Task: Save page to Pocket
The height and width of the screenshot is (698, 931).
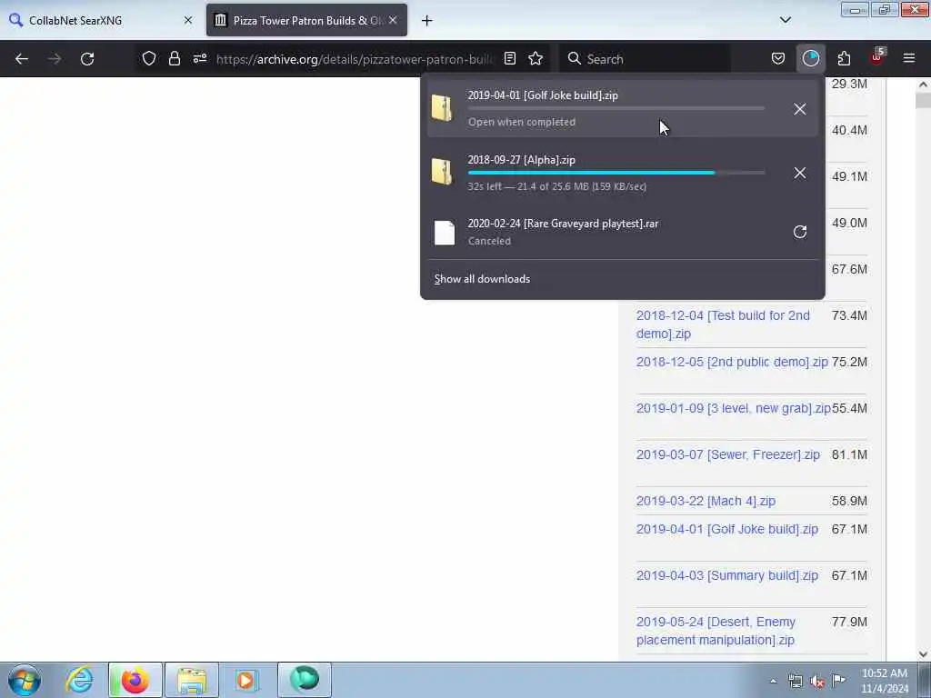Action: [x=778, y=58]
